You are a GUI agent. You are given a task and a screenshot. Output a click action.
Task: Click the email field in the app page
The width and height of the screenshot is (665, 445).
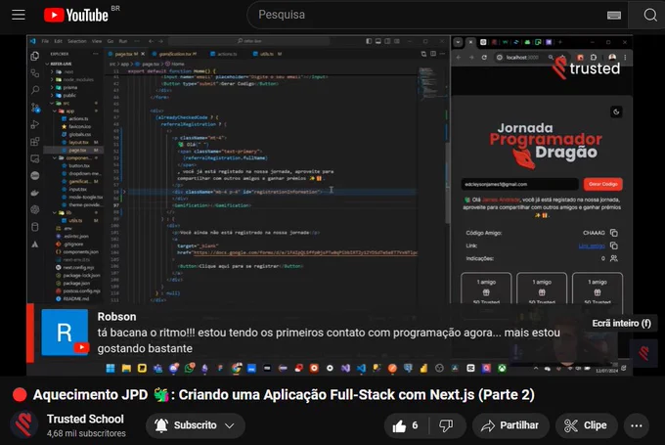click(x=519, y=184)
